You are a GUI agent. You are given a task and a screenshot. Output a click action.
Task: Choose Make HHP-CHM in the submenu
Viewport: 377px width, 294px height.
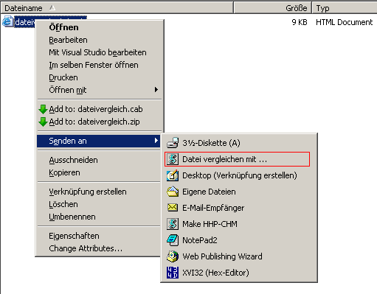(239, 224)
